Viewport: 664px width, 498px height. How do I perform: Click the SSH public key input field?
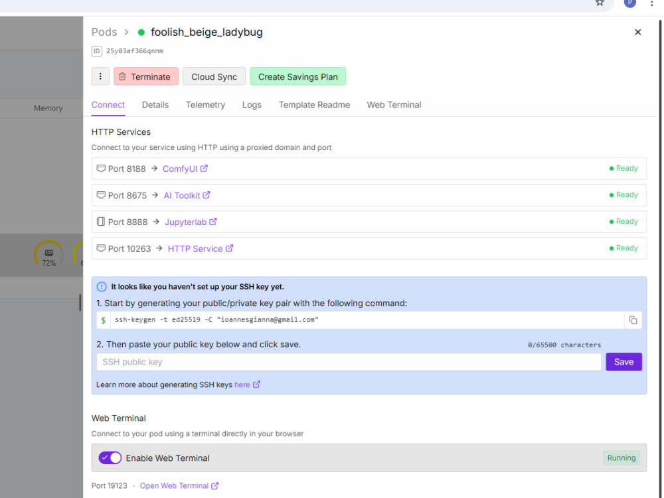point(349,362)
